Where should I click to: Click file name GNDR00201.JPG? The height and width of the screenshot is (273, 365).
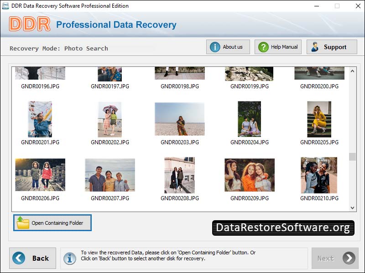[x=40, y=142]
